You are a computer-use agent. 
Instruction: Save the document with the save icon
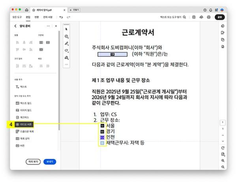point(194,17)
